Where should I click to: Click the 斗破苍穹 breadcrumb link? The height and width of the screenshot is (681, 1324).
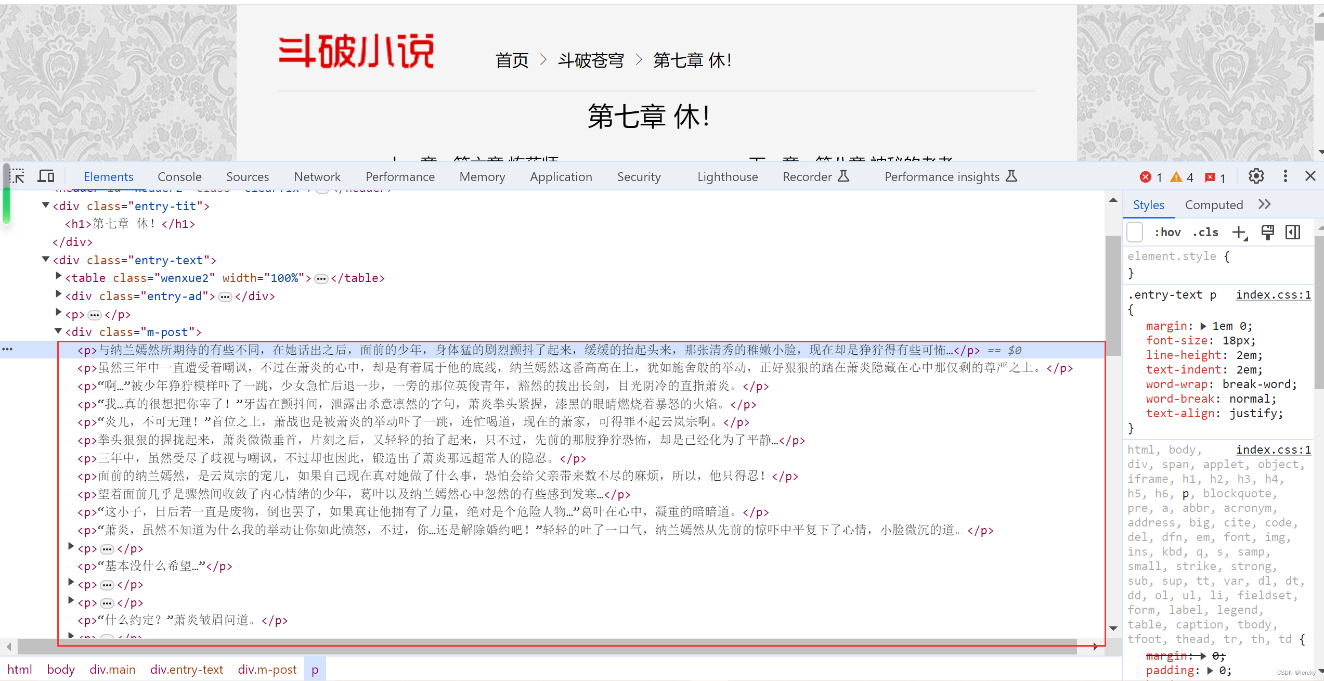click(591, 60)
